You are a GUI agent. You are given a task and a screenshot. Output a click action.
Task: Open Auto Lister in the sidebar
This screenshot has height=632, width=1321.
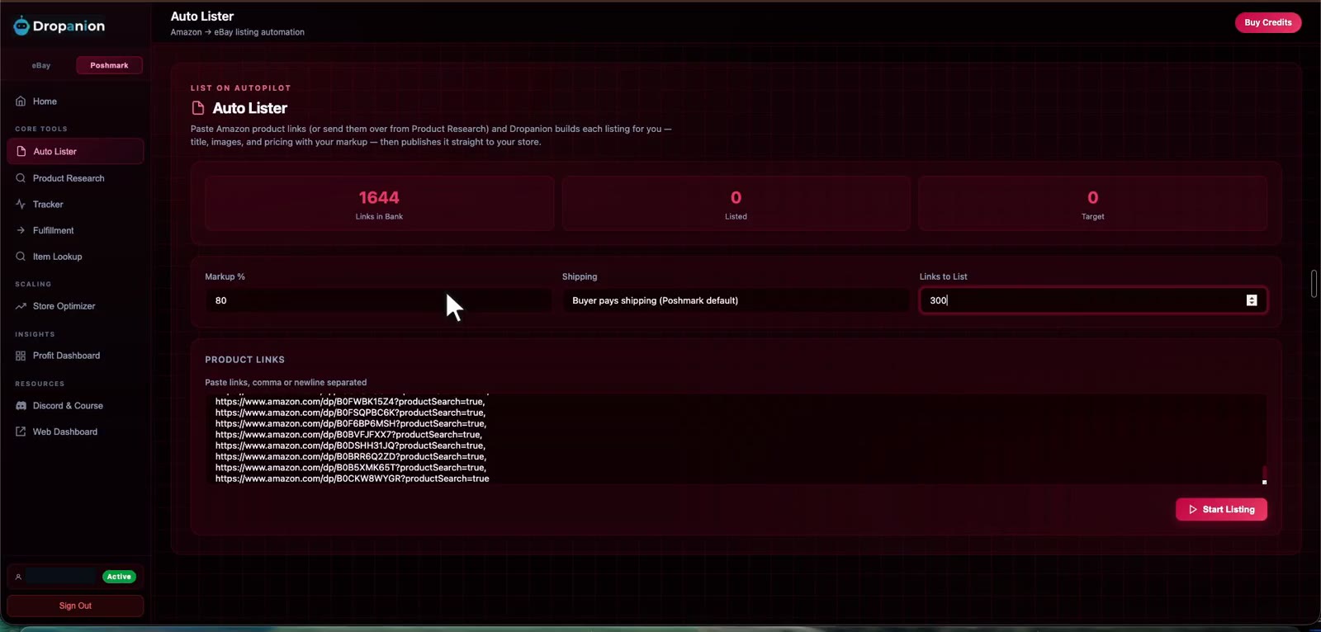(x=75, y=152)
